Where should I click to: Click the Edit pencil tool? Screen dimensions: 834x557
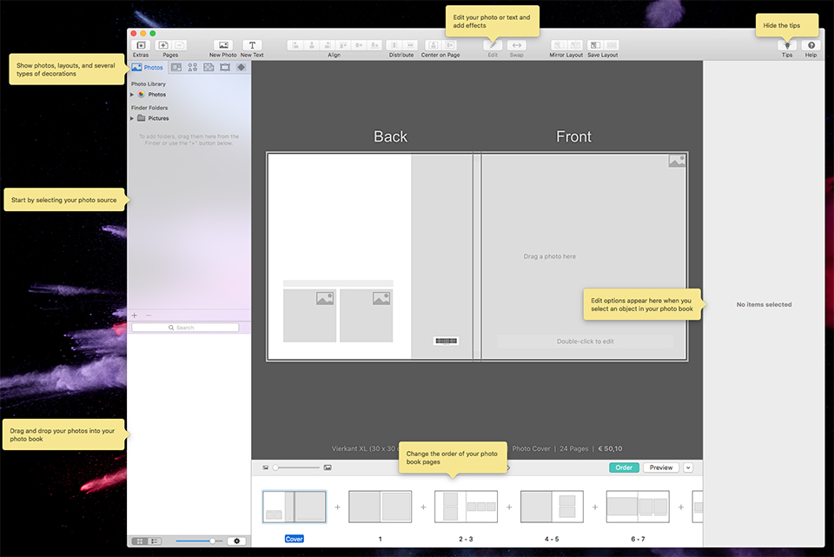click(493, 45)
